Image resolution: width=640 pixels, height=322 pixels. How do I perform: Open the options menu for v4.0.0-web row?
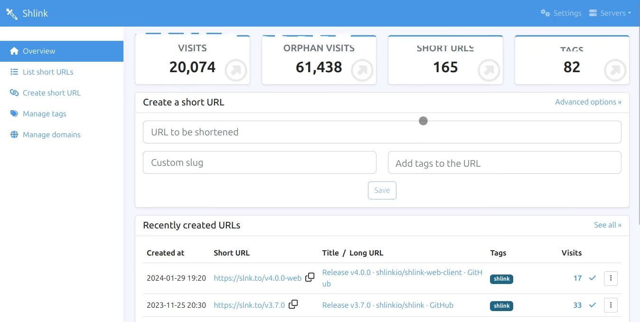611,278
